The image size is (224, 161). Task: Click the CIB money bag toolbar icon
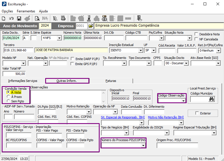tap(105, 19)
